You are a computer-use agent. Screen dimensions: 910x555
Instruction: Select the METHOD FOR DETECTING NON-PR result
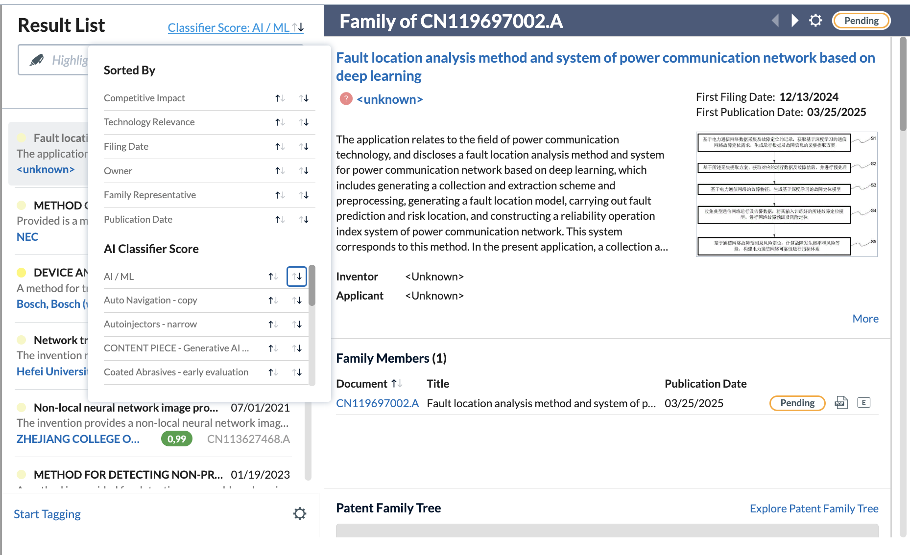coord(153,479)
